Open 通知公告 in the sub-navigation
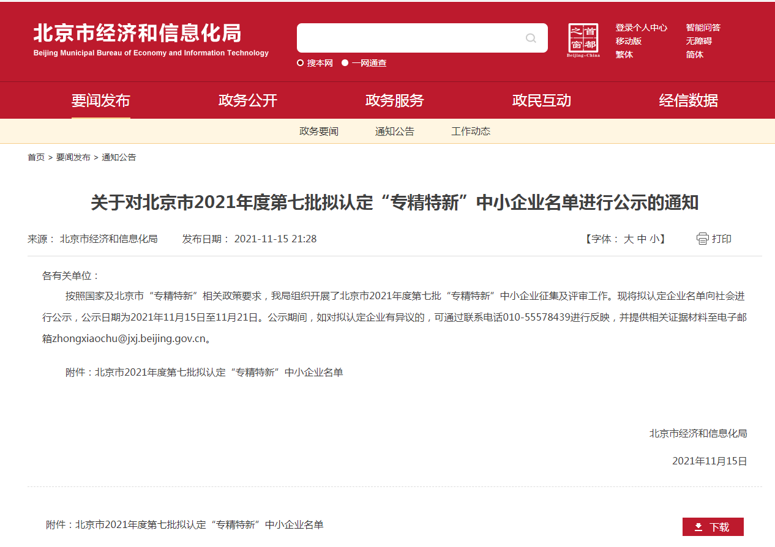This screenshot has width=775, height=547. [x=395, y=132]
